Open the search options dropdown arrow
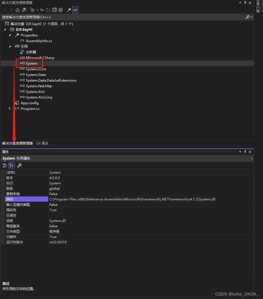The image size is (263, 299). 252,17
